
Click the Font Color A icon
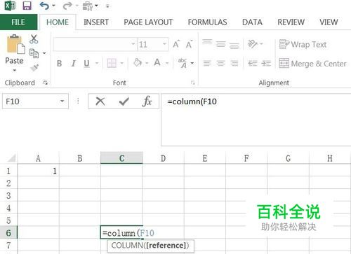coord(157,62)
